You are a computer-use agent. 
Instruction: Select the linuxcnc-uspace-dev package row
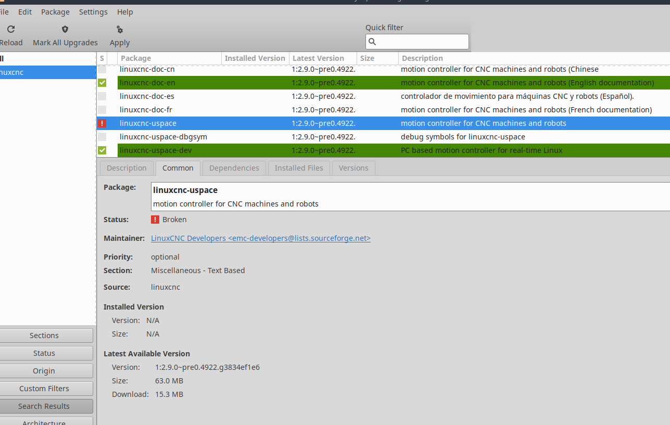pos(383,150)
